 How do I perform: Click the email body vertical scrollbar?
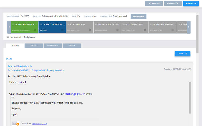[x=190, y=98]
